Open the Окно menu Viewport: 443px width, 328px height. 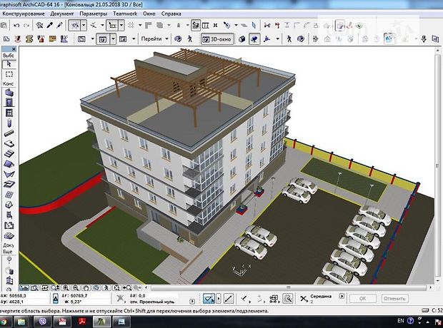149,14
